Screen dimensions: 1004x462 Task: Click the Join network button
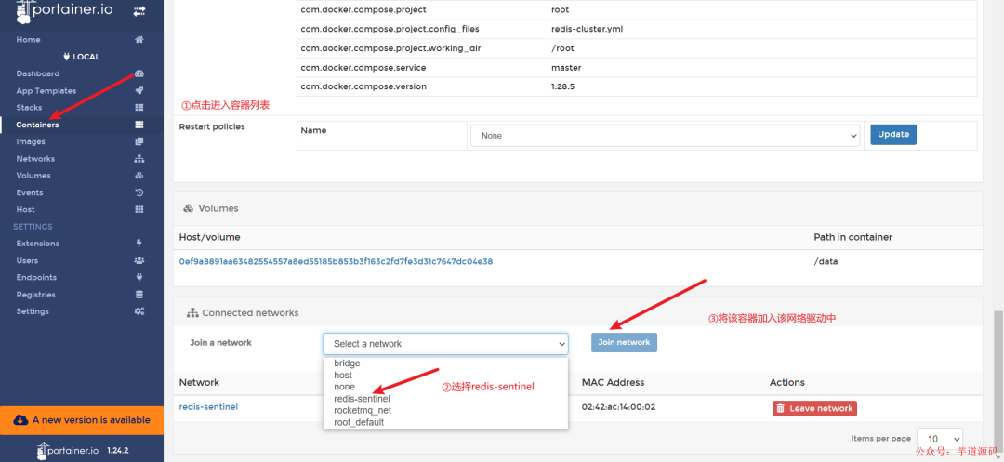624,342
